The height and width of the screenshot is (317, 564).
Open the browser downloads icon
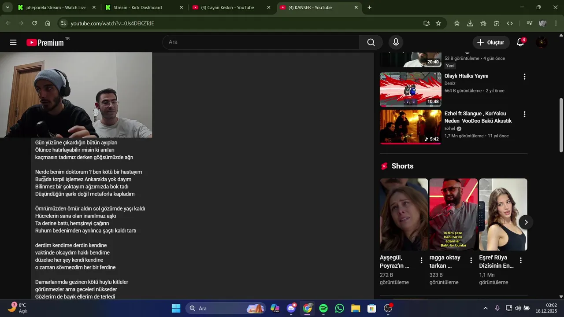(470, 23)
